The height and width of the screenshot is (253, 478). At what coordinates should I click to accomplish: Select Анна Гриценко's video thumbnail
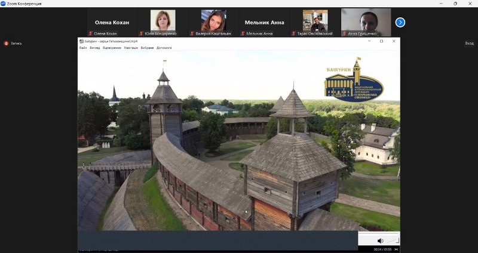point(366,22)
